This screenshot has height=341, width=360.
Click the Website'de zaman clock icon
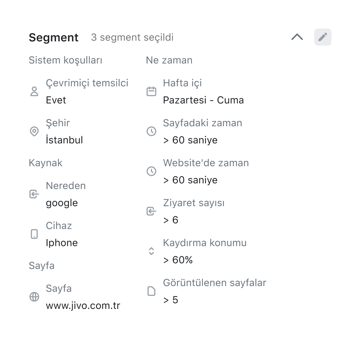pyautogui.click(x=151, y=171)
